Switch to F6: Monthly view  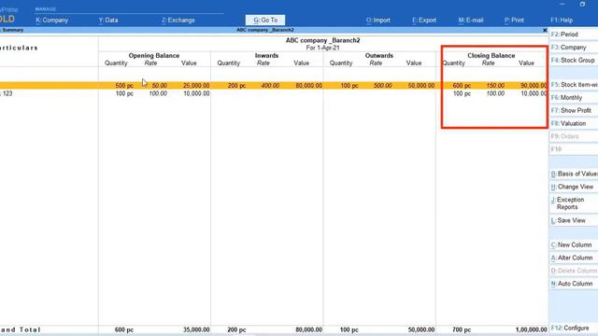pyautogui.click(x=574, y=97)
